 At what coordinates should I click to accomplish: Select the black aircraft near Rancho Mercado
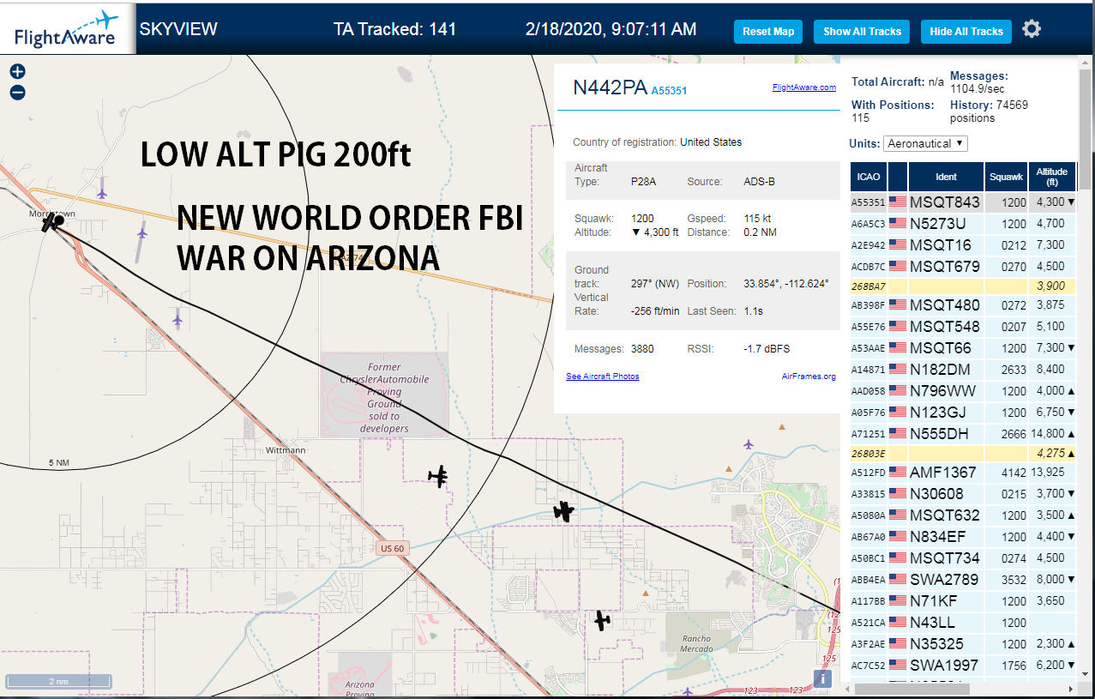tap(603, 619)
